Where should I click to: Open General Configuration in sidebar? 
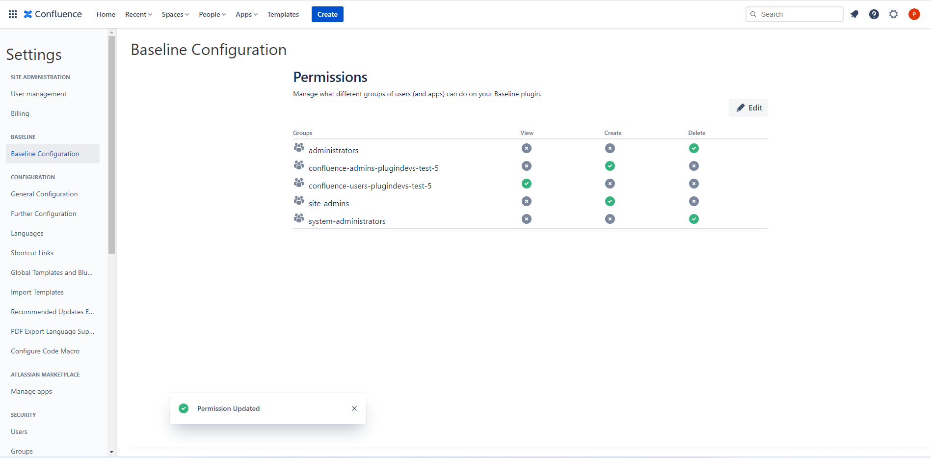coord(44,194)
